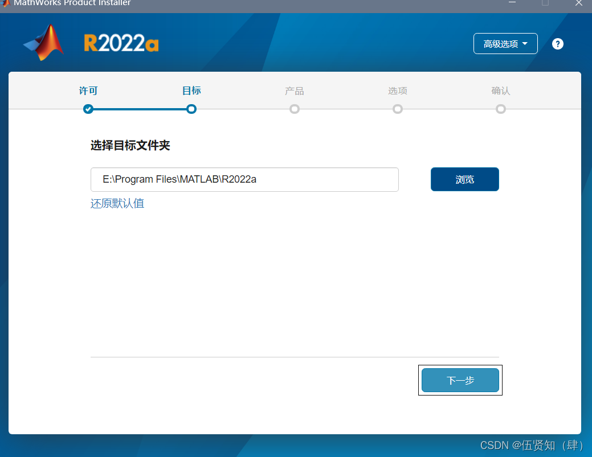Open the help question mark icon

pyautogui.click(x=558, y=44)
